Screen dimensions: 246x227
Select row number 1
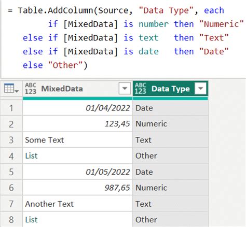point(11,108)
